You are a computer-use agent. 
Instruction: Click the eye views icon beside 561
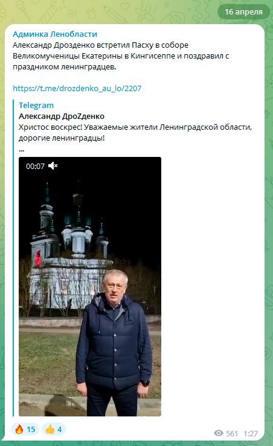coord(219,433)
